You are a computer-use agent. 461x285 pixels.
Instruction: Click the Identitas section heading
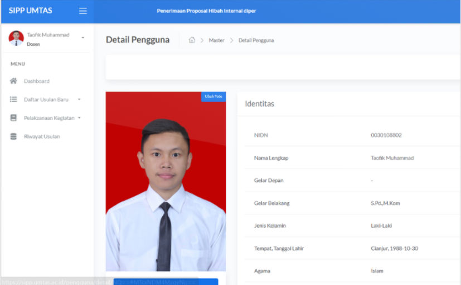pyautogui.click(x=259, y=104)
